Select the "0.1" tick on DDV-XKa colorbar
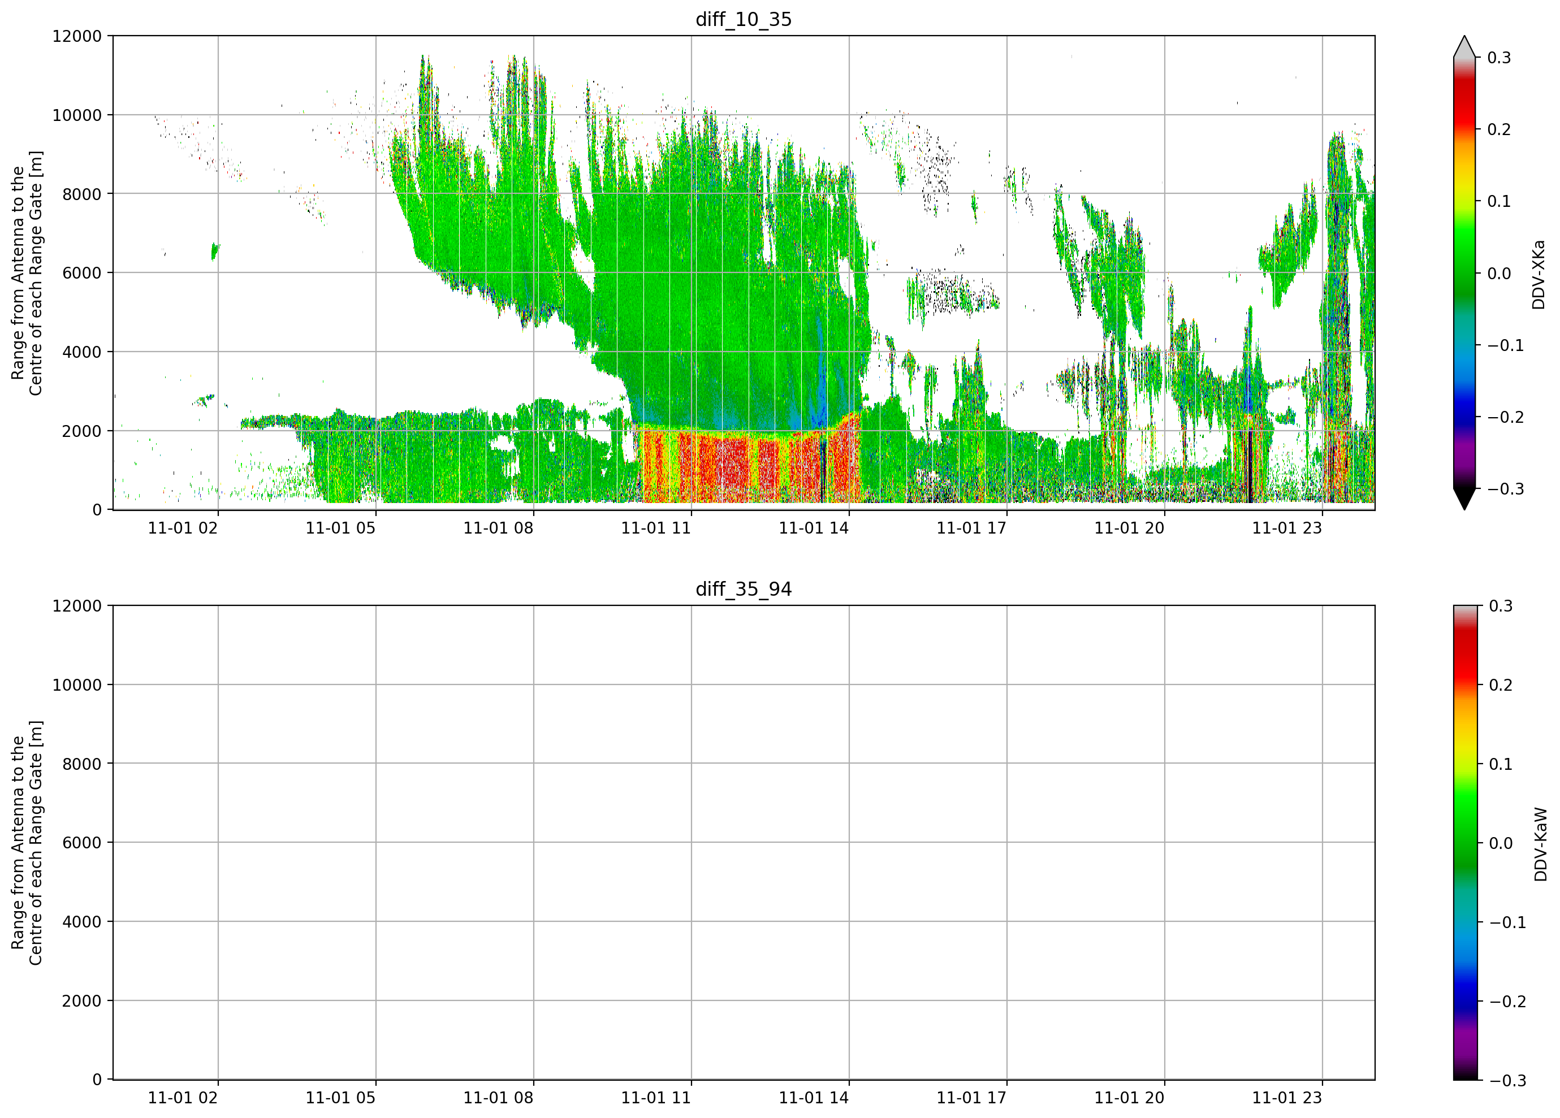 [1499, 201]
